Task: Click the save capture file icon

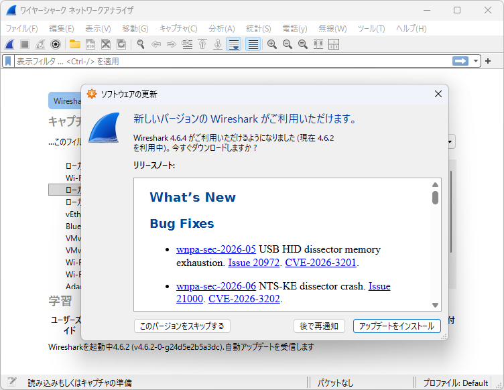Action: coord(90,44)
